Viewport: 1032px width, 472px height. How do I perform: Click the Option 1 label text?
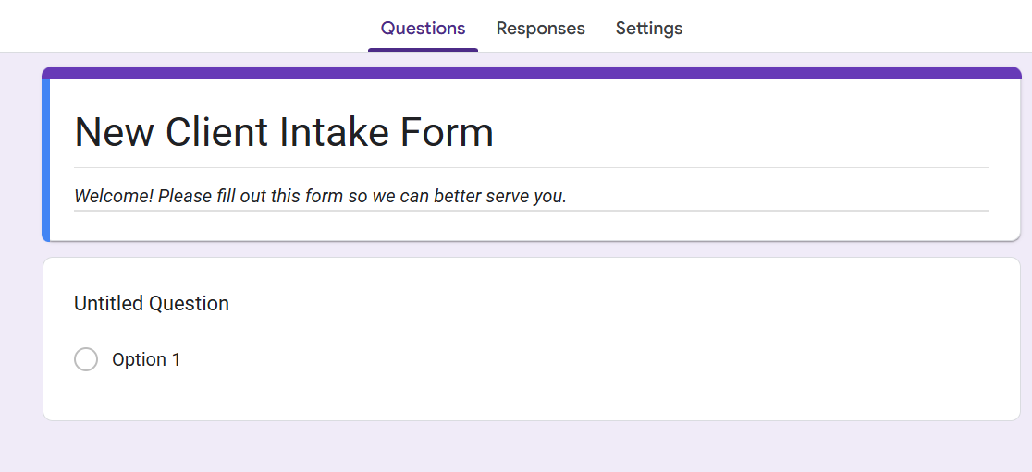[146, 359]
